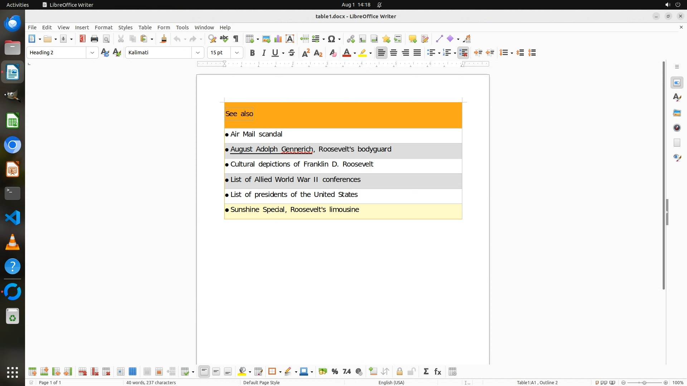The height and width of the screenshot is (386, 687).
Task: Click the Insert Image icon
Action: click(x=266, y=39)
